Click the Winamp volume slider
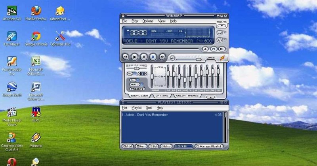The height and width of the screenshot is (166, 317). click(186, 58)
